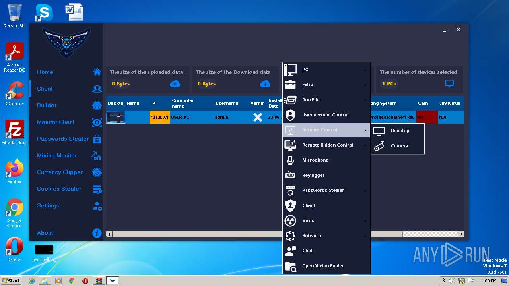Click the Client person icon in sidebar

click(97, 89)
